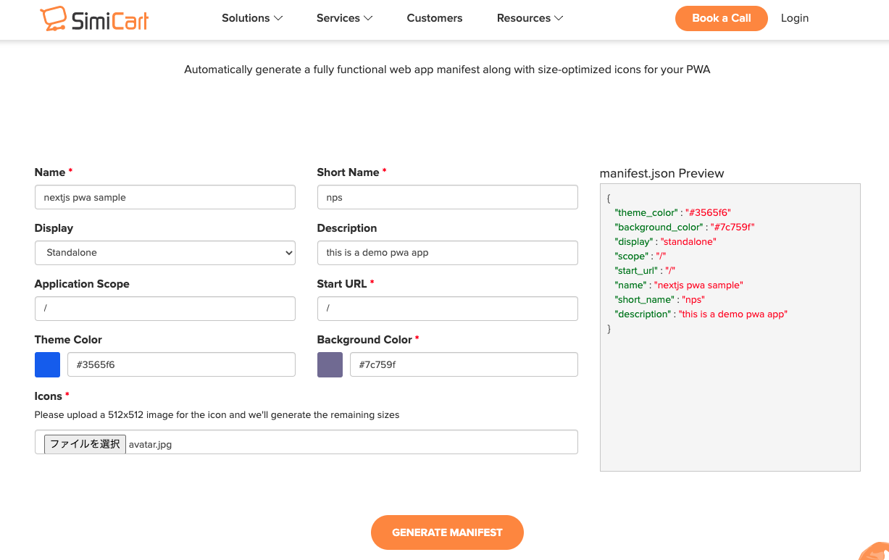
Task: Open the Resources dropdown menu
Action: [x=530, y=18]
